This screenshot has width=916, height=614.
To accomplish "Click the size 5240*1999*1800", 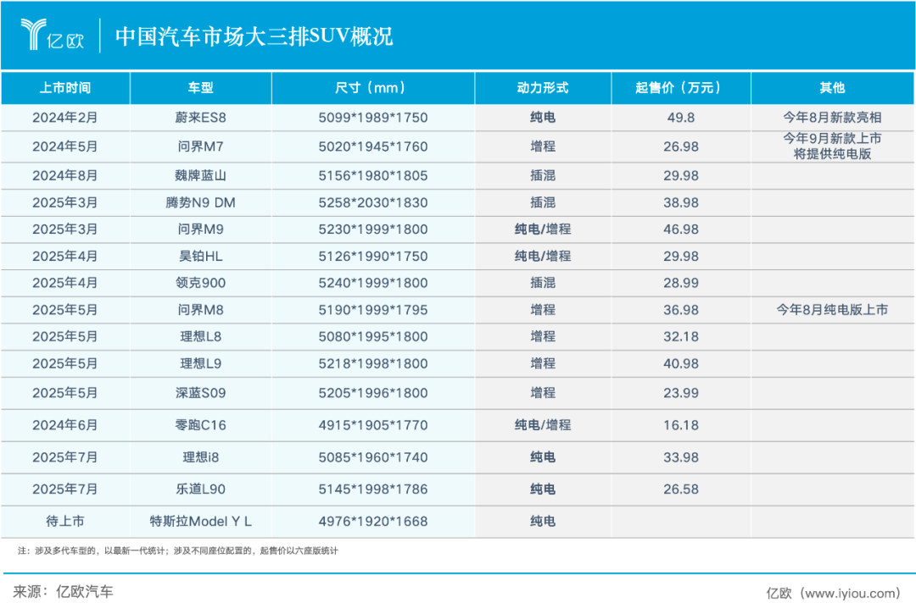I will tap(372, 283).
